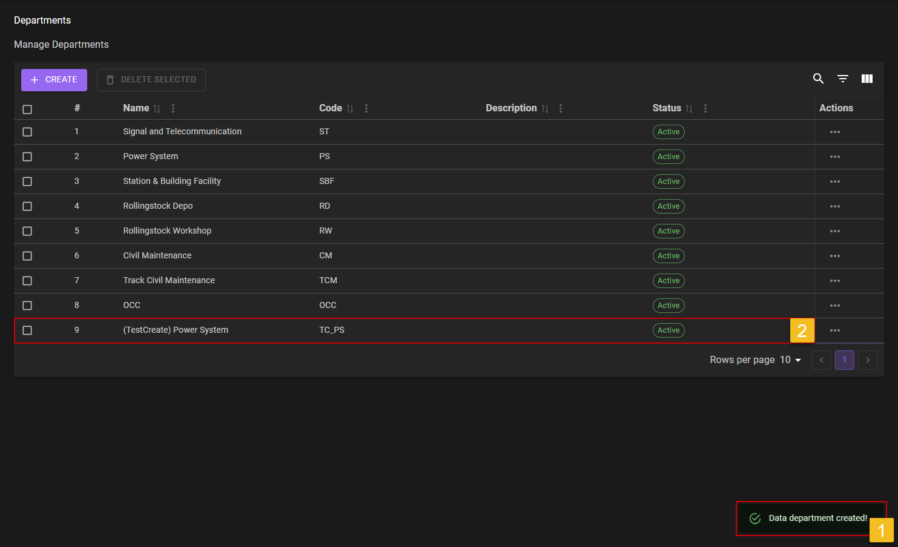The height and width of the screenshot is (547, 898).
Task: Expand the Rows per page dropdown
Action: coord(790,360)
